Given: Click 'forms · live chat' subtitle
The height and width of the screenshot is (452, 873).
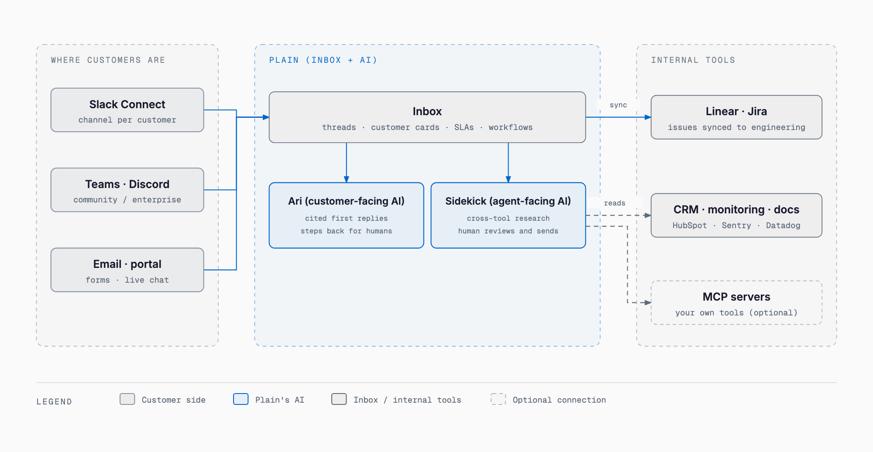Looking at the screenshot, I should coord(127,280).
